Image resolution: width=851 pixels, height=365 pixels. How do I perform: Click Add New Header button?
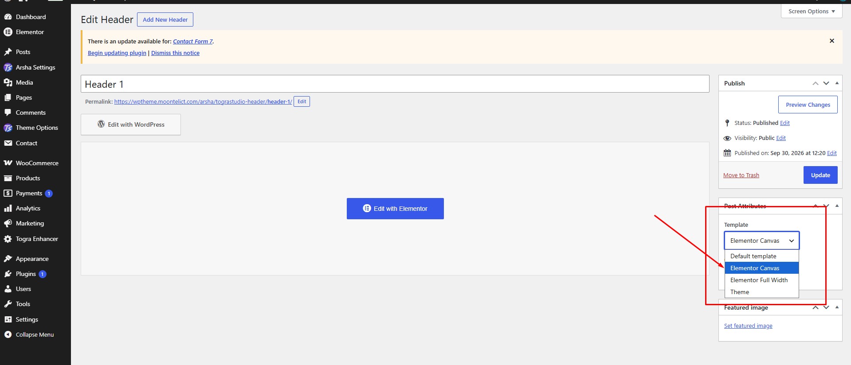coord(165,19)
